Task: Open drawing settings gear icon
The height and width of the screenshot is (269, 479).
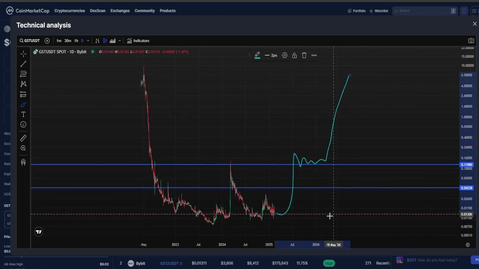Action: click(285, 55)
